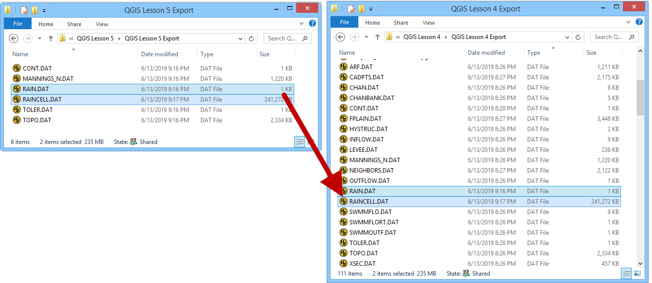Switch Lesson 4 window to large icons view
Viewport: 652px width, 283px height.
[637, 273]
